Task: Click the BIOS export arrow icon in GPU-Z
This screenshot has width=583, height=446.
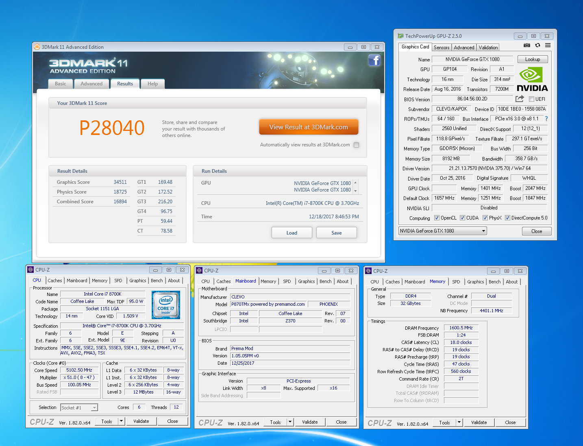Action: click(520, 99)
